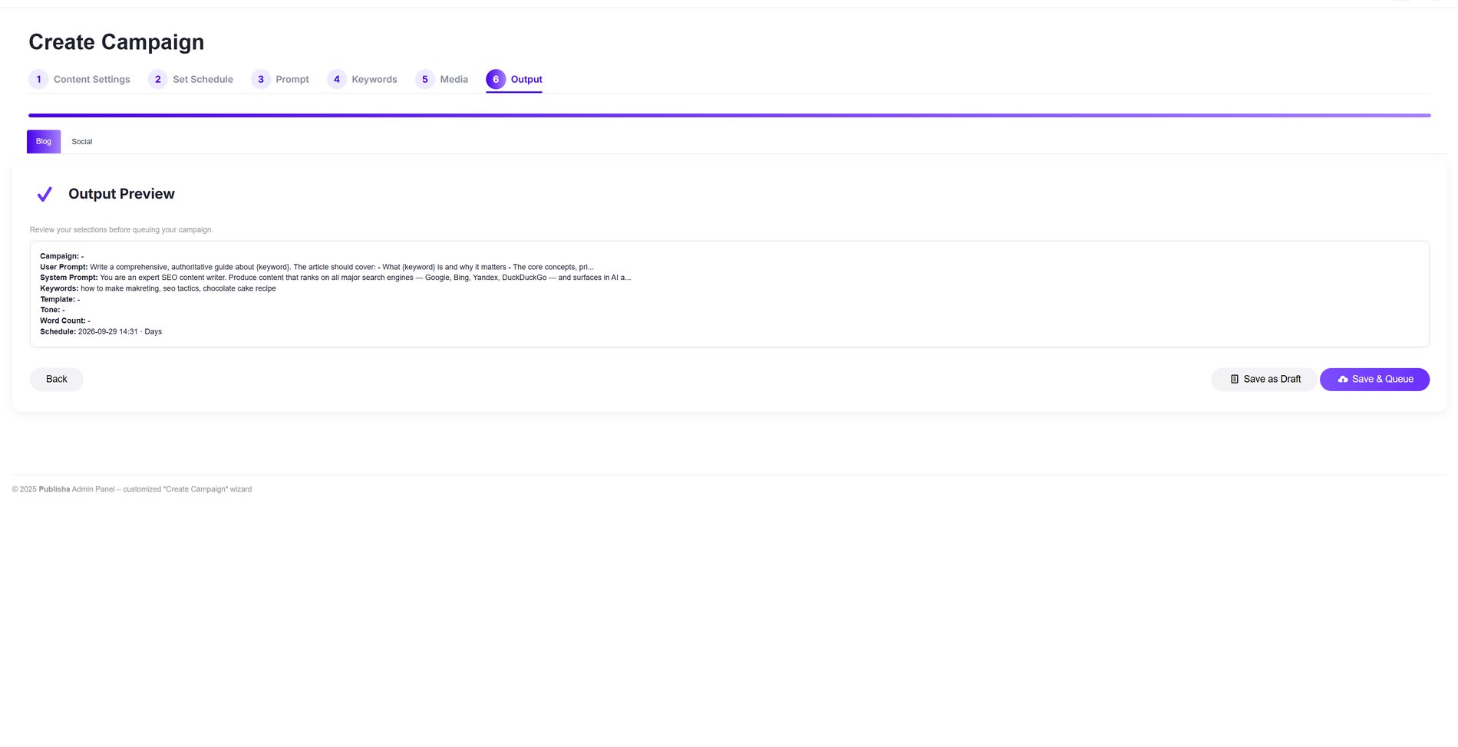Open the Keywords step
The width and height of the screenshot is (1458, 747).
[374, 79]
